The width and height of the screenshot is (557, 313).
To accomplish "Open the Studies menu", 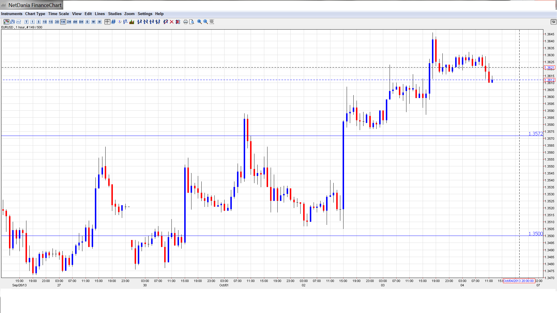I will [x=115, y=14].
